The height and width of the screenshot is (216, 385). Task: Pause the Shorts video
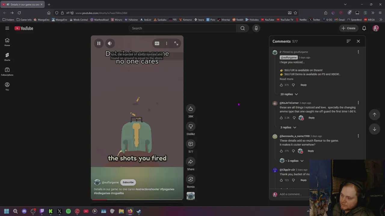pos(99,43)
